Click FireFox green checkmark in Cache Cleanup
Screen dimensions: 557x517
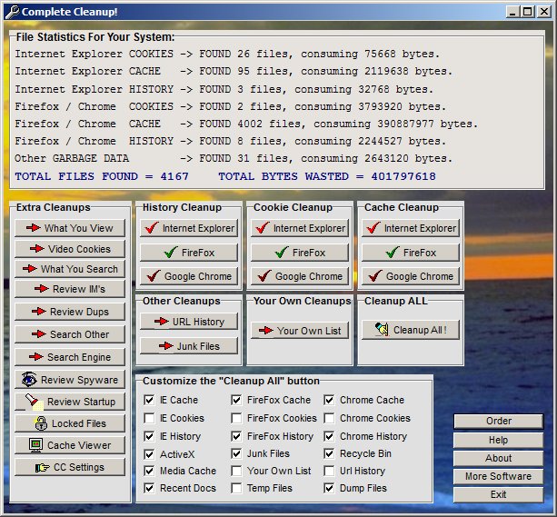point(393,253)
